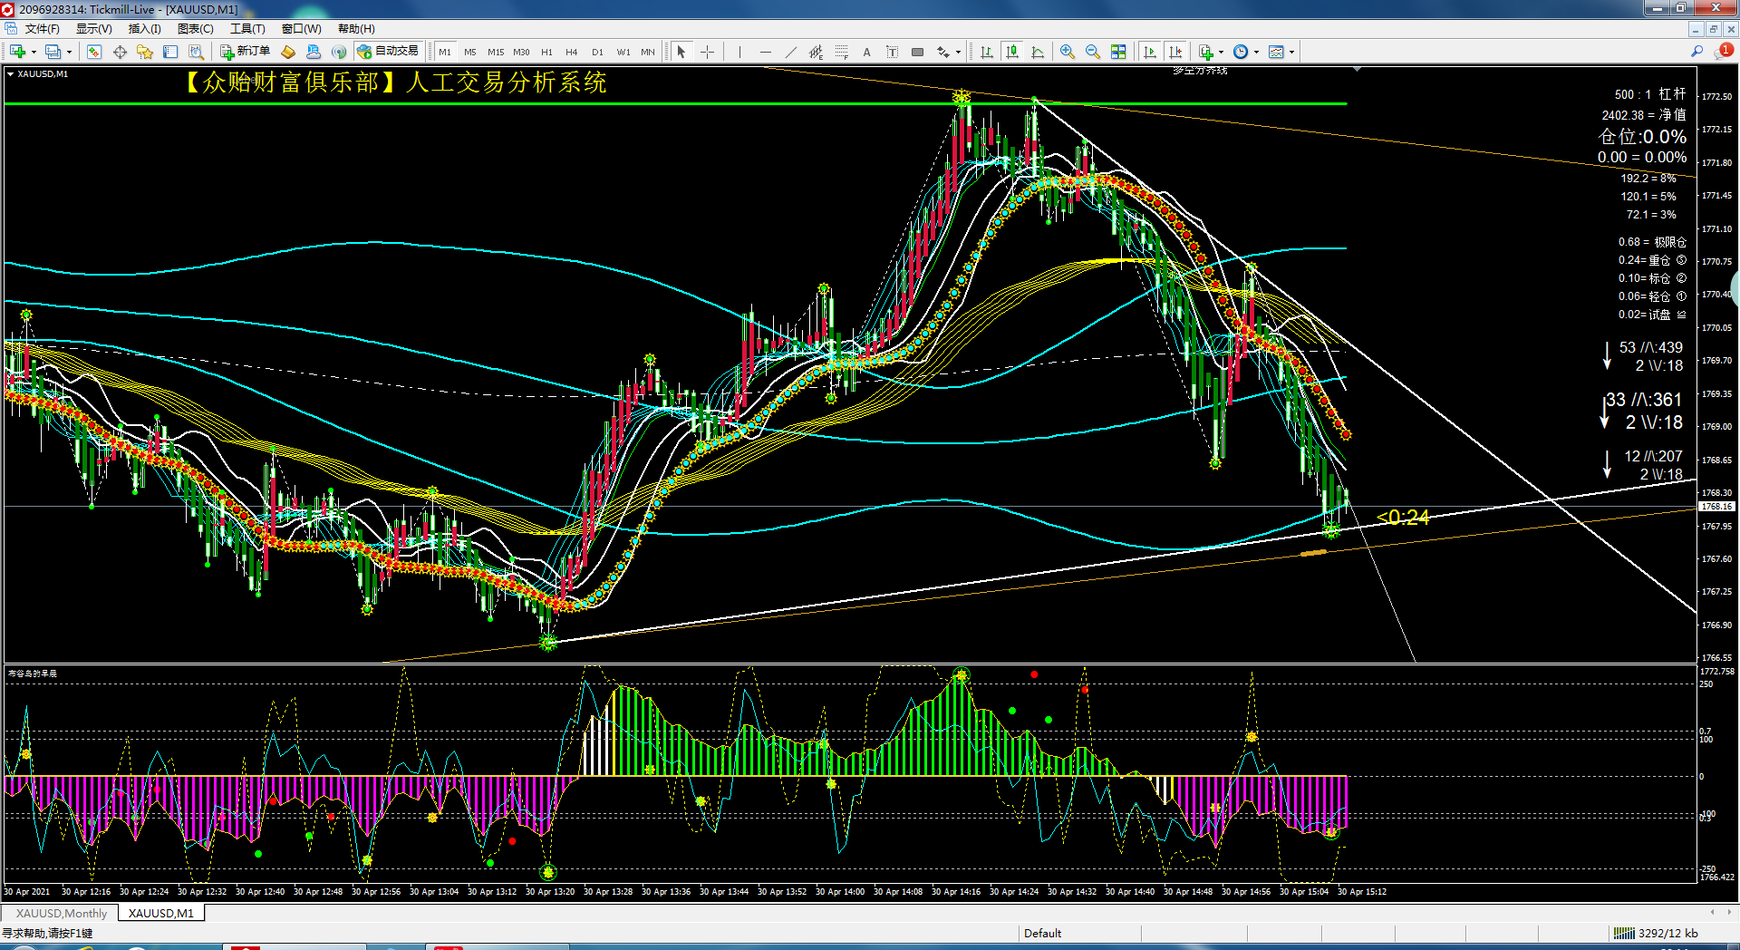The image size is (1740, 950).
Task: Open the 帮助(H) menu
Action: tap(356, 29)
